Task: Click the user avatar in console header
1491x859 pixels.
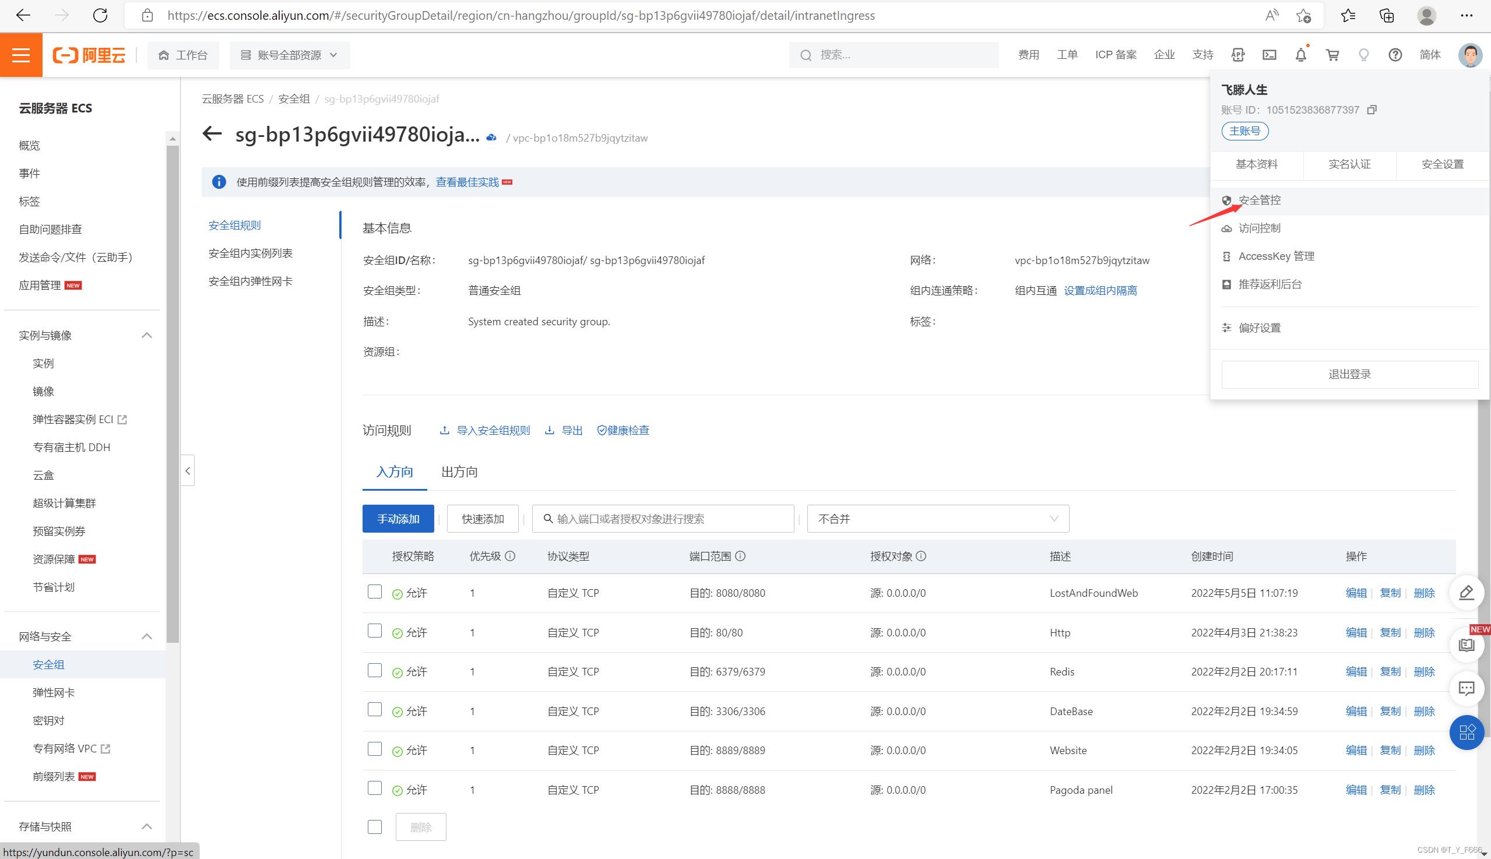Action: [x=1471, y=55]
